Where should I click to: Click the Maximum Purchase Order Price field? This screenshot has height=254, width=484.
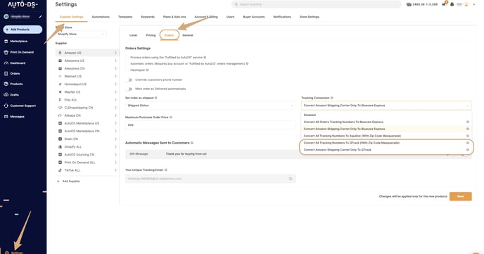(210, 125)
